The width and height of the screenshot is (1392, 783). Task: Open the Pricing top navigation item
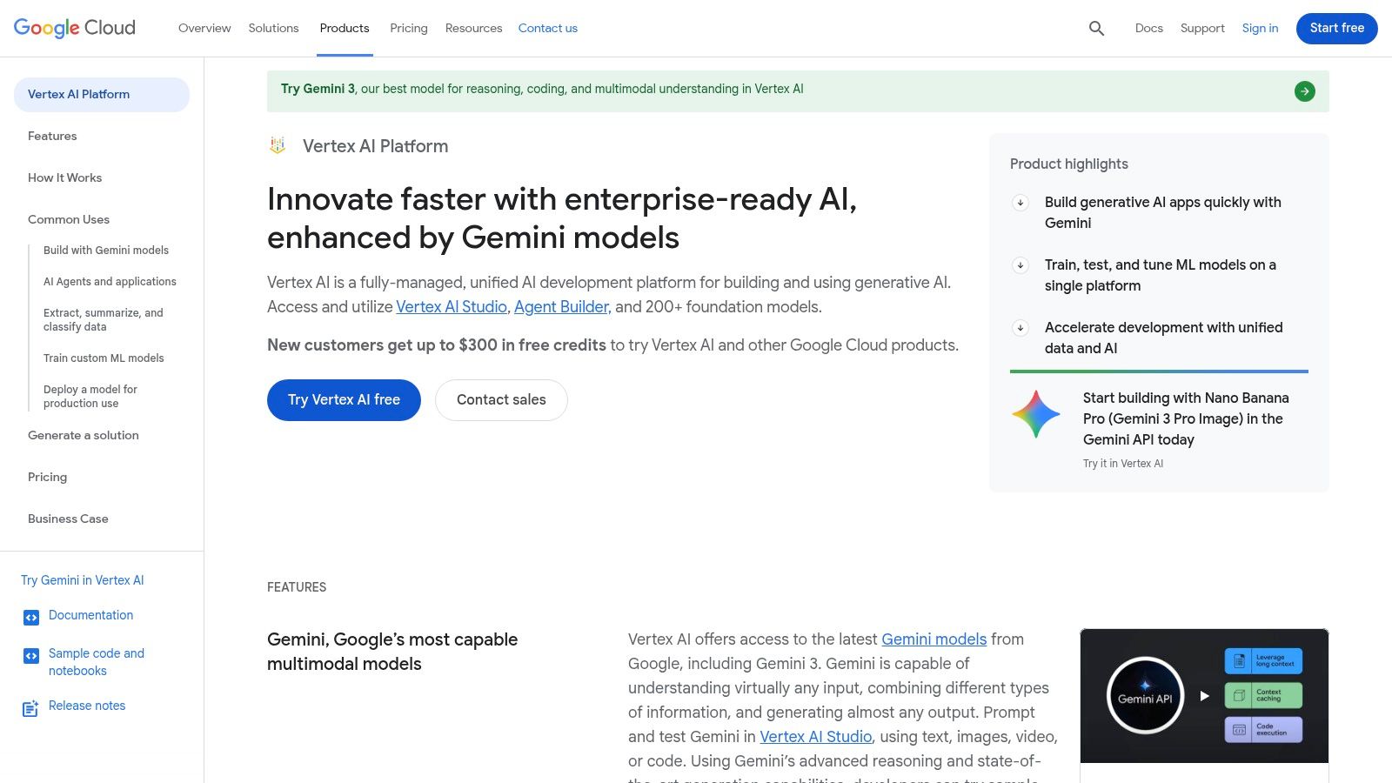pos(409,29)
